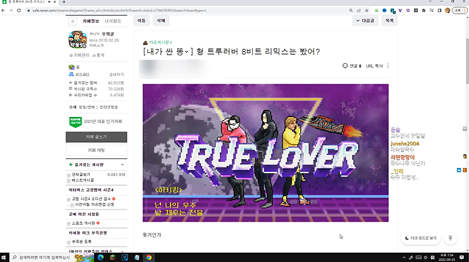Click the cafe favorite star icon
This screenshot has width=469, height=262.
(x=72, y=21)
